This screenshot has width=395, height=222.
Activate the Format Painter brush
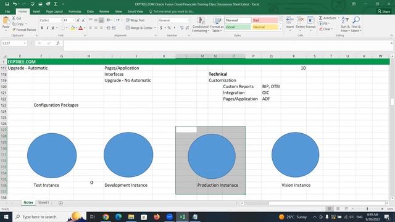(14, 30)
